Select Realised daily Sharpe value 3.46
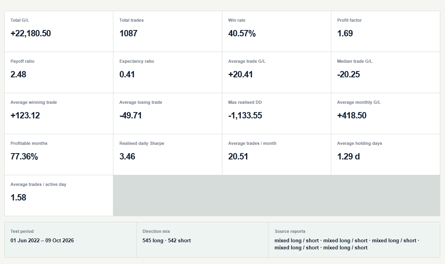This screenshot has width=445, height=264. 127,157
